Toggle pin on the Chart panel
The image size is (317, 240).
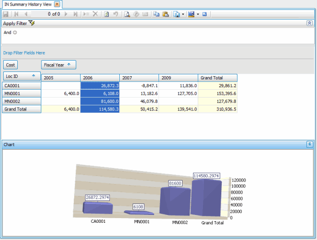[310, 143]
